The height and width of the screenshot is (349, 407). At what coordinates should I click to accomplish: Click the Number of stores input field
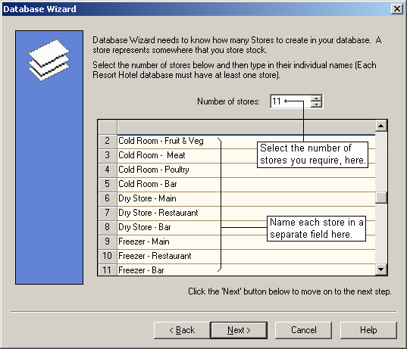(x=290, y=101)
